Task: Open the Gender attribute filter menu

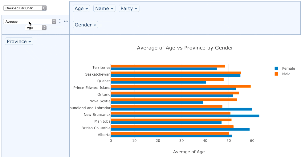Action: click(x=85, y=25)
